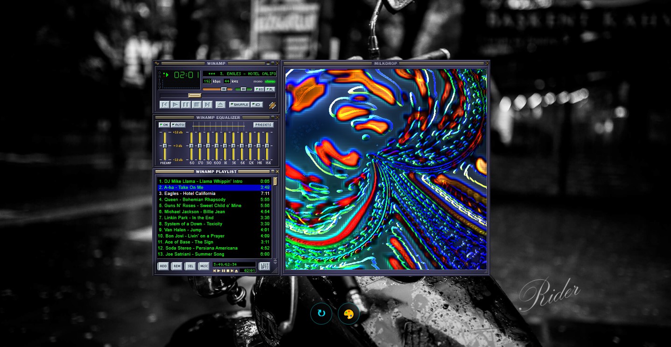
Task: Click the playlist scrollbar handle
Action: pyautogui.click(x=275, y=181)
